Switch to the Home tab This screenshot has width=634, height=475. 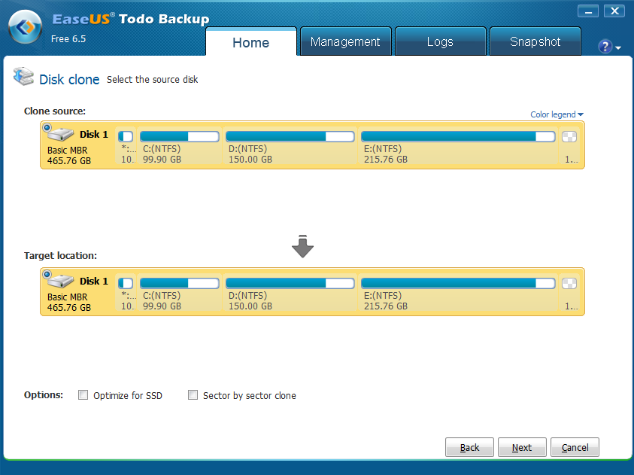(251, 42)
